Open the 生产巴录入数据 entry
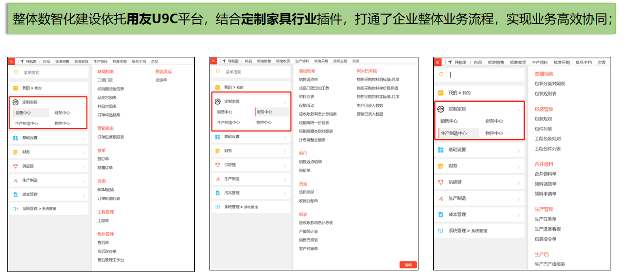The image size is (629, 272). pyautogui.click(x=370, y=106)
